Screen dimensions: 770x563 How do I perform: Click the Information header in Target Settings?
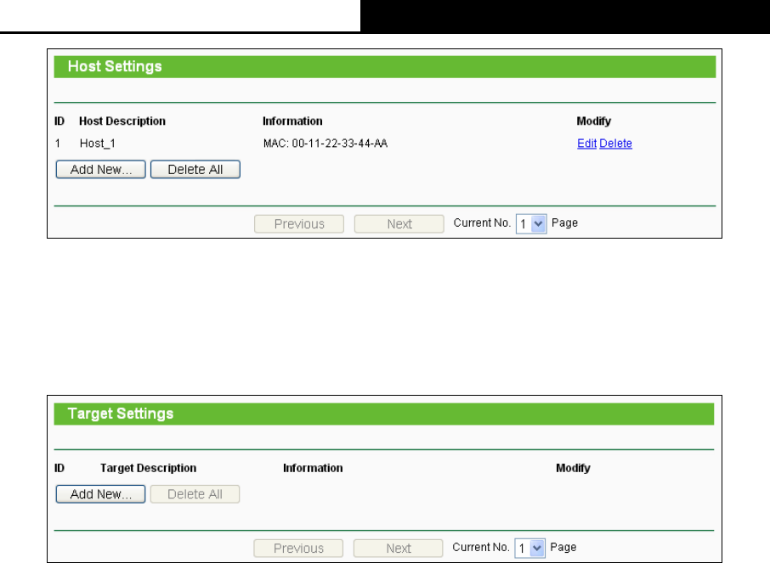tap(313, 468)
